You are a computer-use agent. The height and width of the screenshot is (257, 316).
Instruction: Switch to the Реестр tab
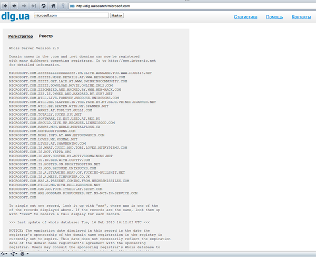(x=46, y=36)
